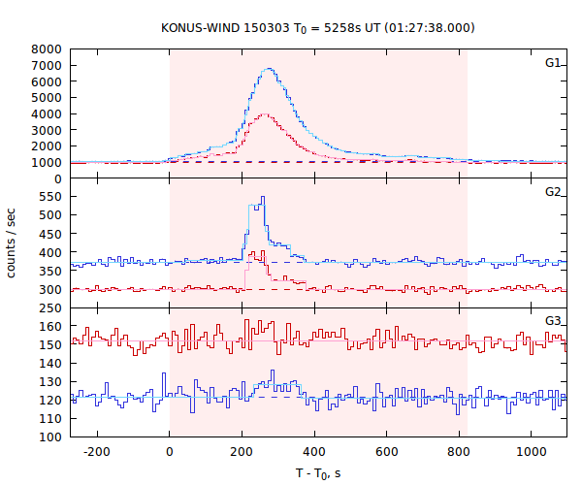Click the red curve peak in G1
This screenshot has width=582, height=485.
[265, 114]
